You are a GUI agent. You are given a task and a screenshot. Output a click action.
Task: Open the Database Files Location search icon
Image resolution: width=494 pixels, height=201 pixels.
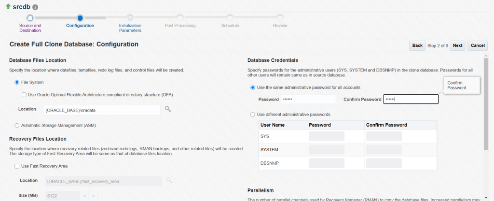pos(168,109)
